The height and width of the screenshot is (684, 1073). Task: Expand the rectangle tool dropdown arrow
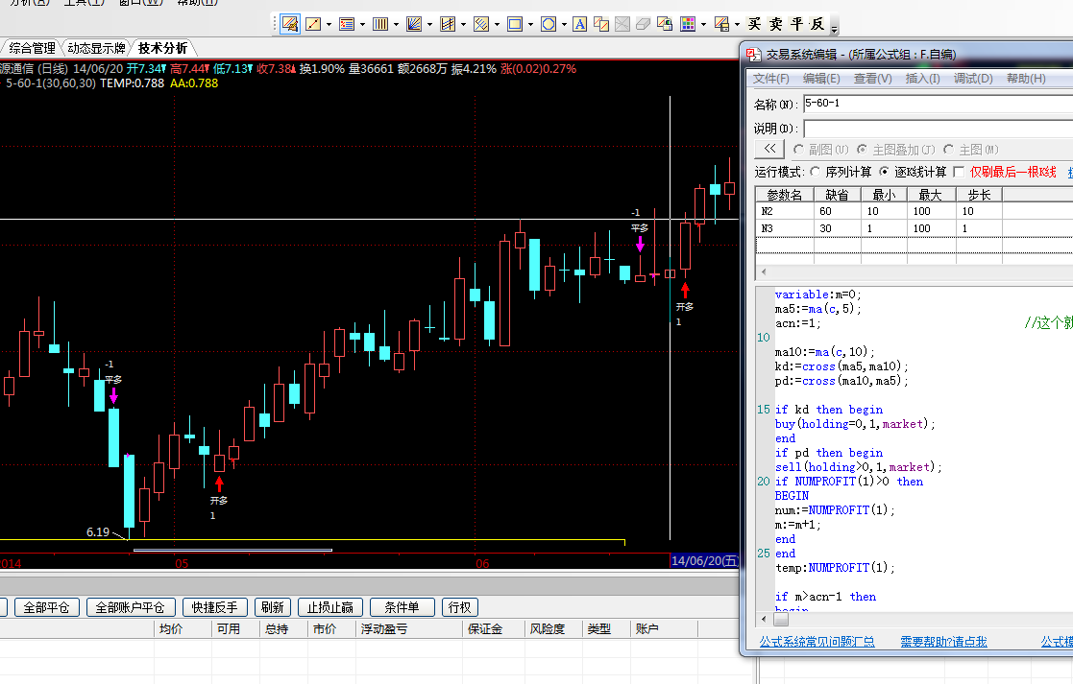(x=530, y=24)
